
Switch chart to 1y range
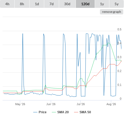click(102, 4)
